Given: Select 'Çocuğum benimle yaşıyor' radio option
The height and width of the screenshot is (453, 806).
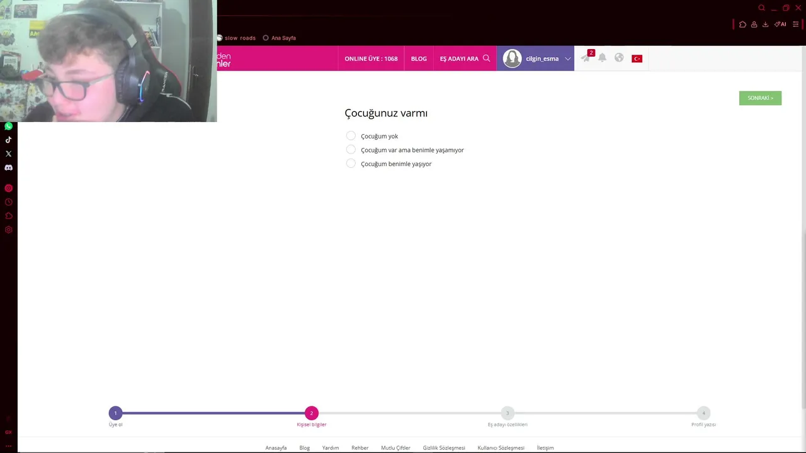Looking at the screenshot, I should [x=351, y=164].
